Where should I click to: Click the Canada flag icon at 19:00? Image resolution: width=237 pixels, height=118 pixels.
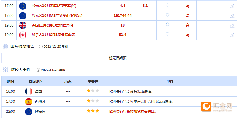pos(23,35)
